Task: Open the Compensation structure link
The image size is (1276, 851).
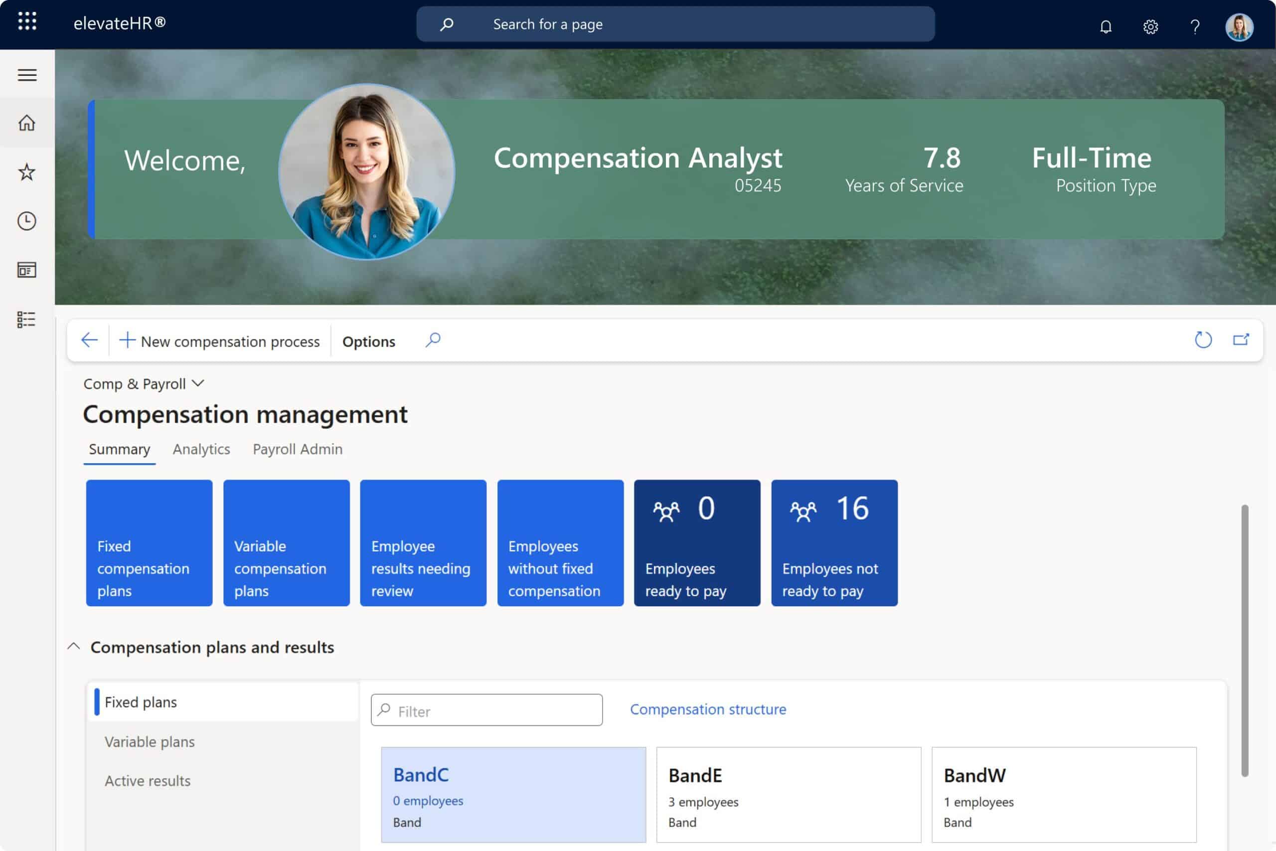Action: [707, 709]
